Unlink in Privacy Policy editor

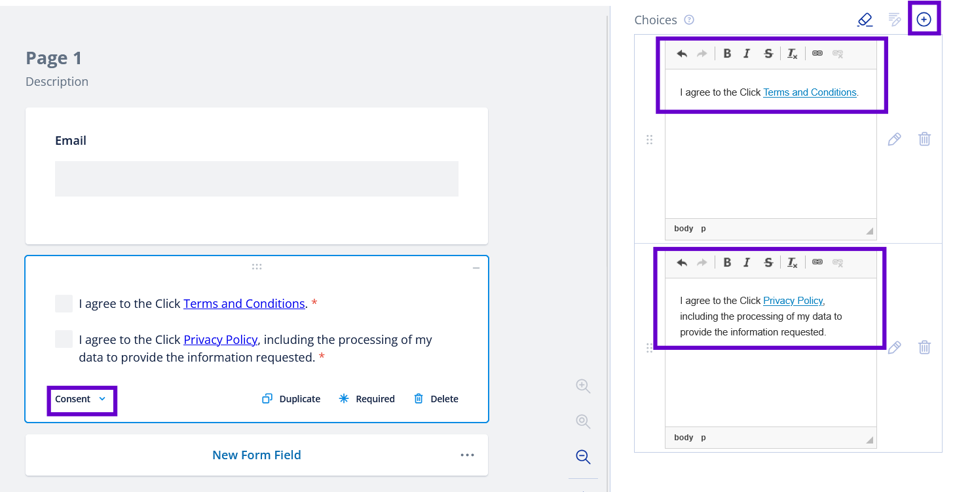[x=838, y=263]
